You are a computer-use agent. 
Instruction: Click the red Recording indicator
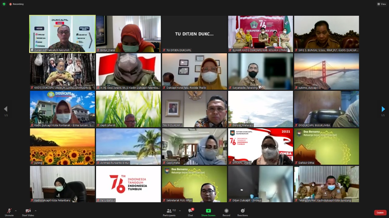pos(16,4)
